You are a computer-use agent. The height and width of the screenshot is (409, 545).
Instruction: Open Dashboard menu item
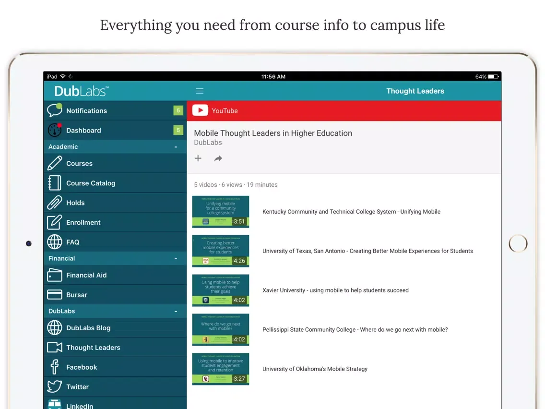coord(116,130)
